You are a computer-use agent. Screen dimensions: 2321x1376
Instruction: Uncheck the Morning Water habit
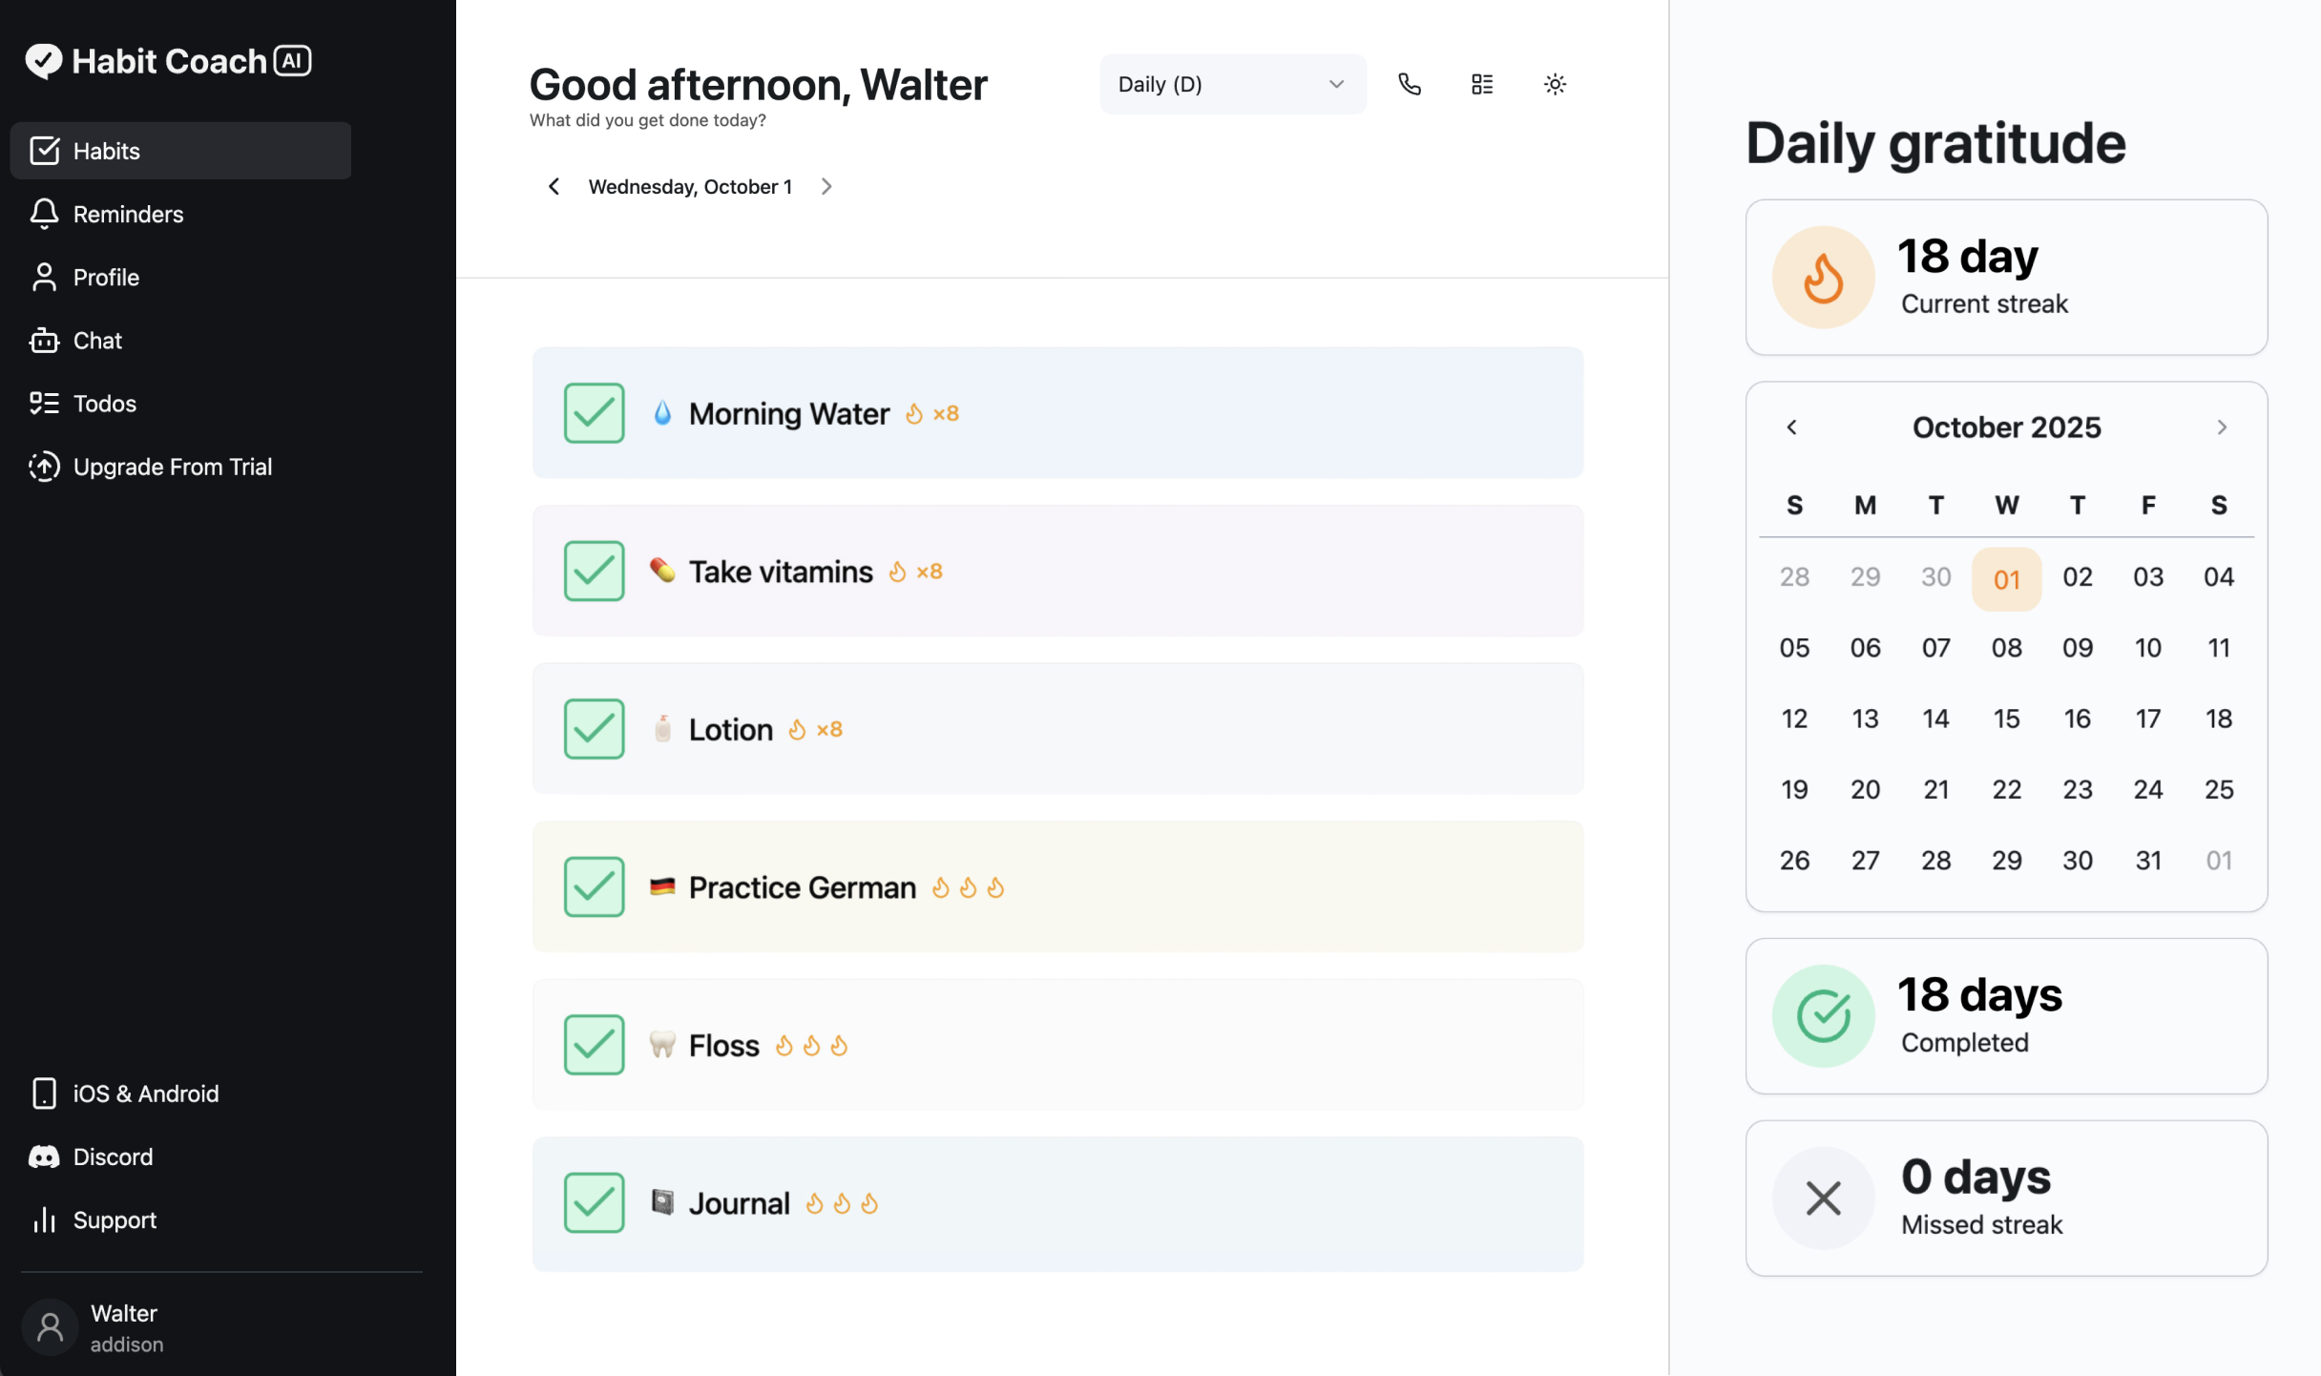coord(594,413)
